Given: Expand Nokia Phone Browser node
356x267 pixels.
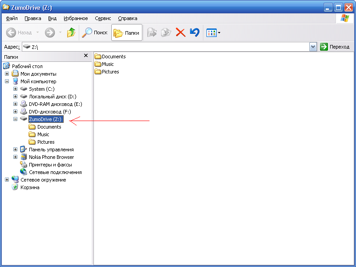Looking at the screenshot, I should [x=15, y=157].
